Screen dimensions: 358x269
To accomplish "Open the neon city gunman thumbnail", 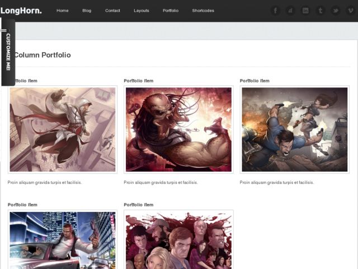I will tap(63, 239).
